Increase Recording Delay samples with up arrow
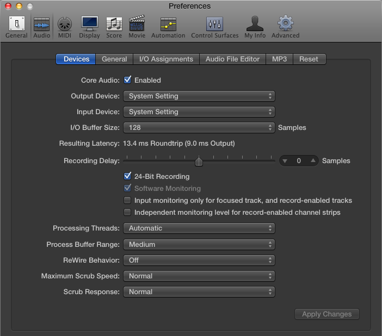The width and height of the screenshot is (382, 336). (313, 161)
